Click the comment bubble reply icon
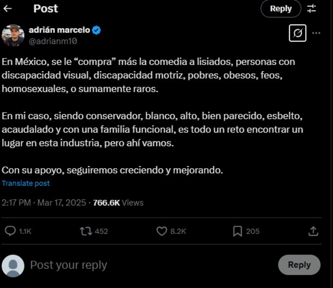Screen dimensions: 333x288 pos(10,231)
